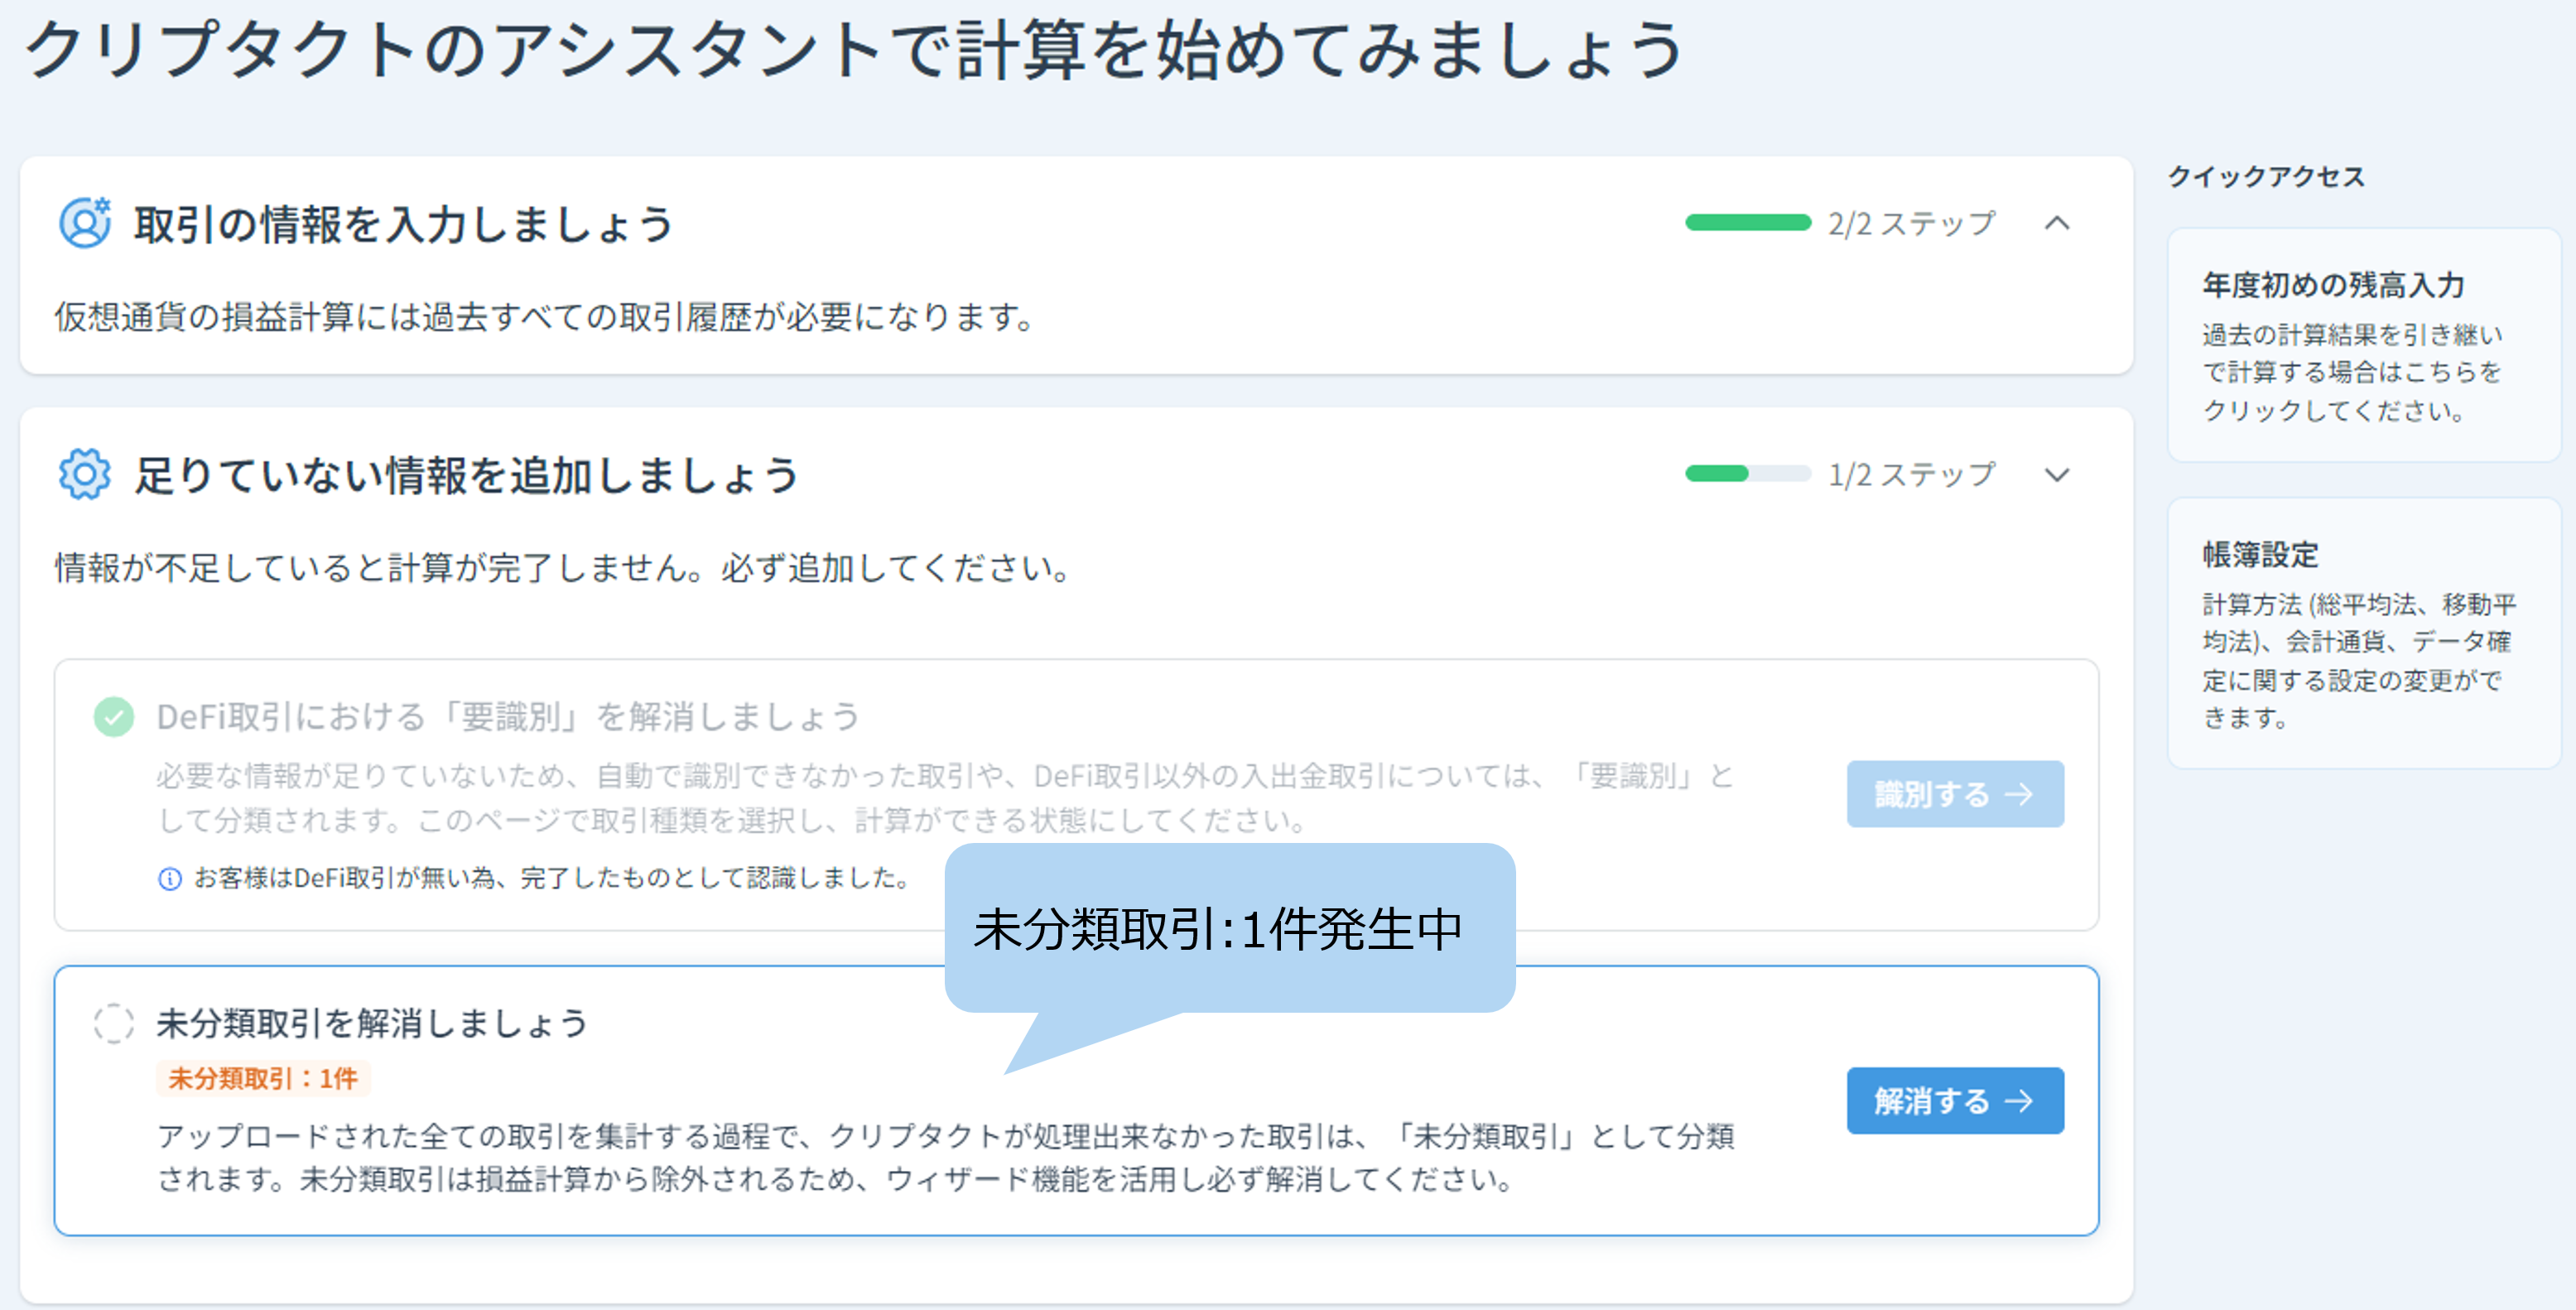Click the クイックアクセス heading

(2266, 177)
